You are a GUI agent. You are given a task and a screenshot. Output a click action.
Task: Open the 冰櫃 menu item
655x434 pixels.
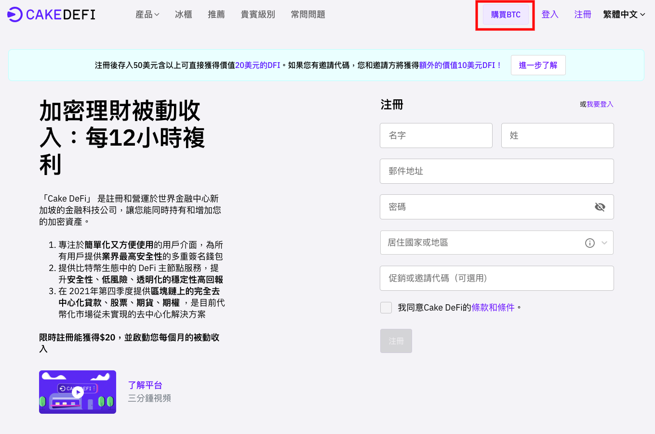[183, 14]
